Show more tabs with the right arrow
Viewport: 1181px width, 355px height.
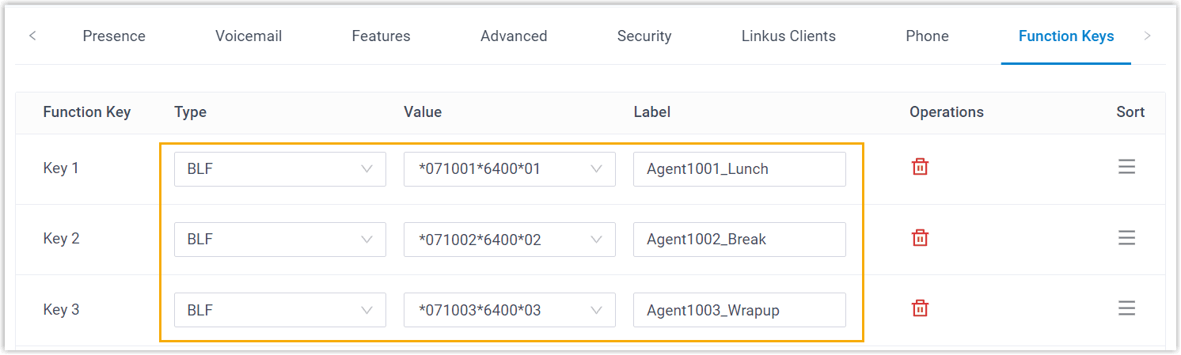(1148, 36)
